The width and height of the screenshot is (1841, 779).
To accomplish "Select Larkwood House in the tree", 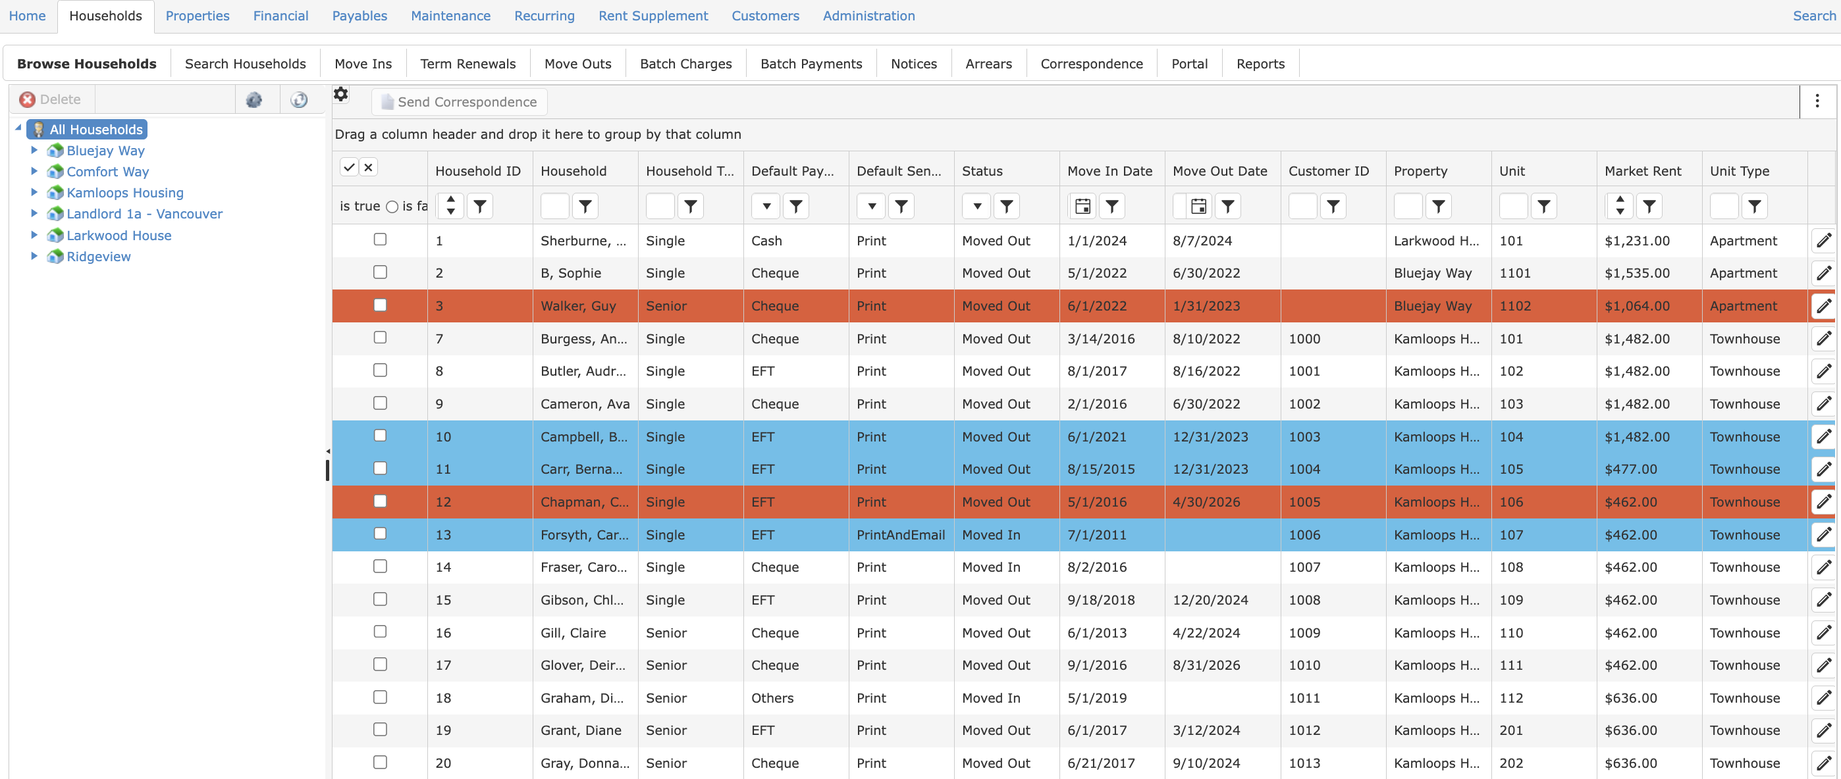I will 119,236.
